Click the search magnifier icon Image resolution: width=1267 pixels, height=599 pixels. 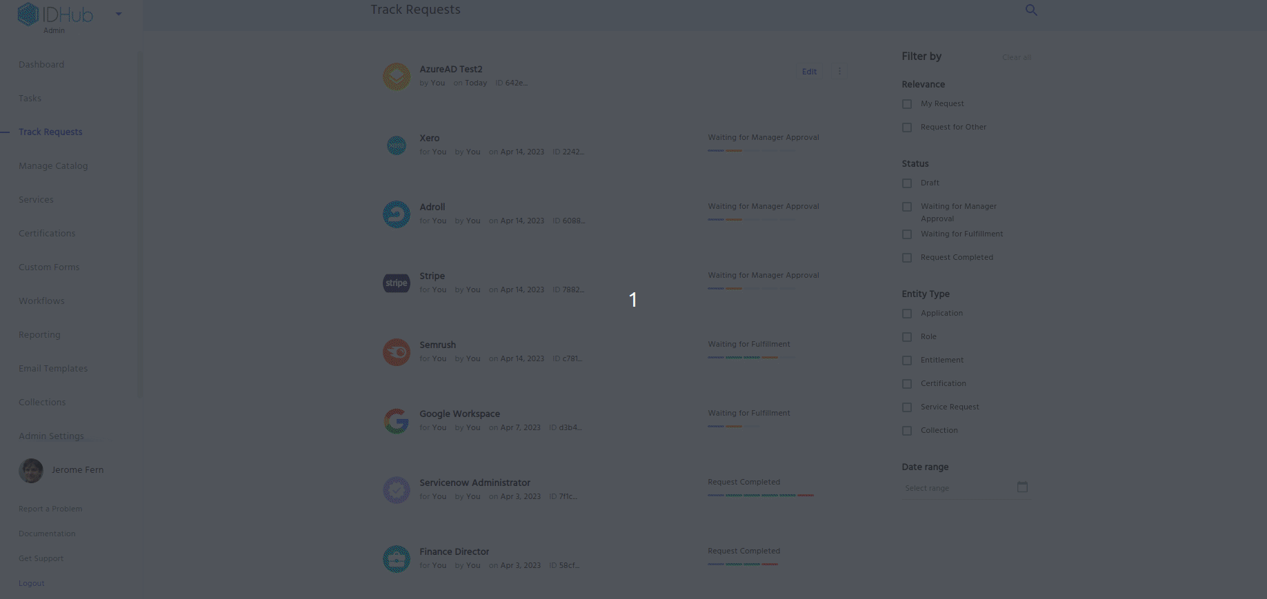click(x=1031, y=10)
